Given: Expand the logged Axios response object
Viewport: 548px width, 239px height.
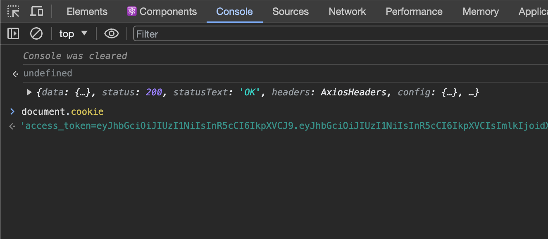Looking at the screenshot, I should [29, 92].
